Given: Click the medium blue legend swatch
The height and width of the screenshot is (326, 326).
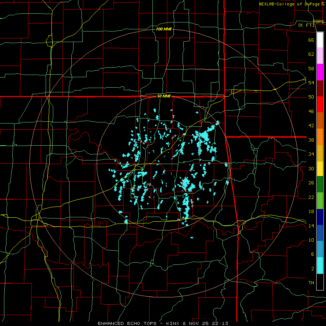Looking at the screenshot, I should [x=320, y=233].
